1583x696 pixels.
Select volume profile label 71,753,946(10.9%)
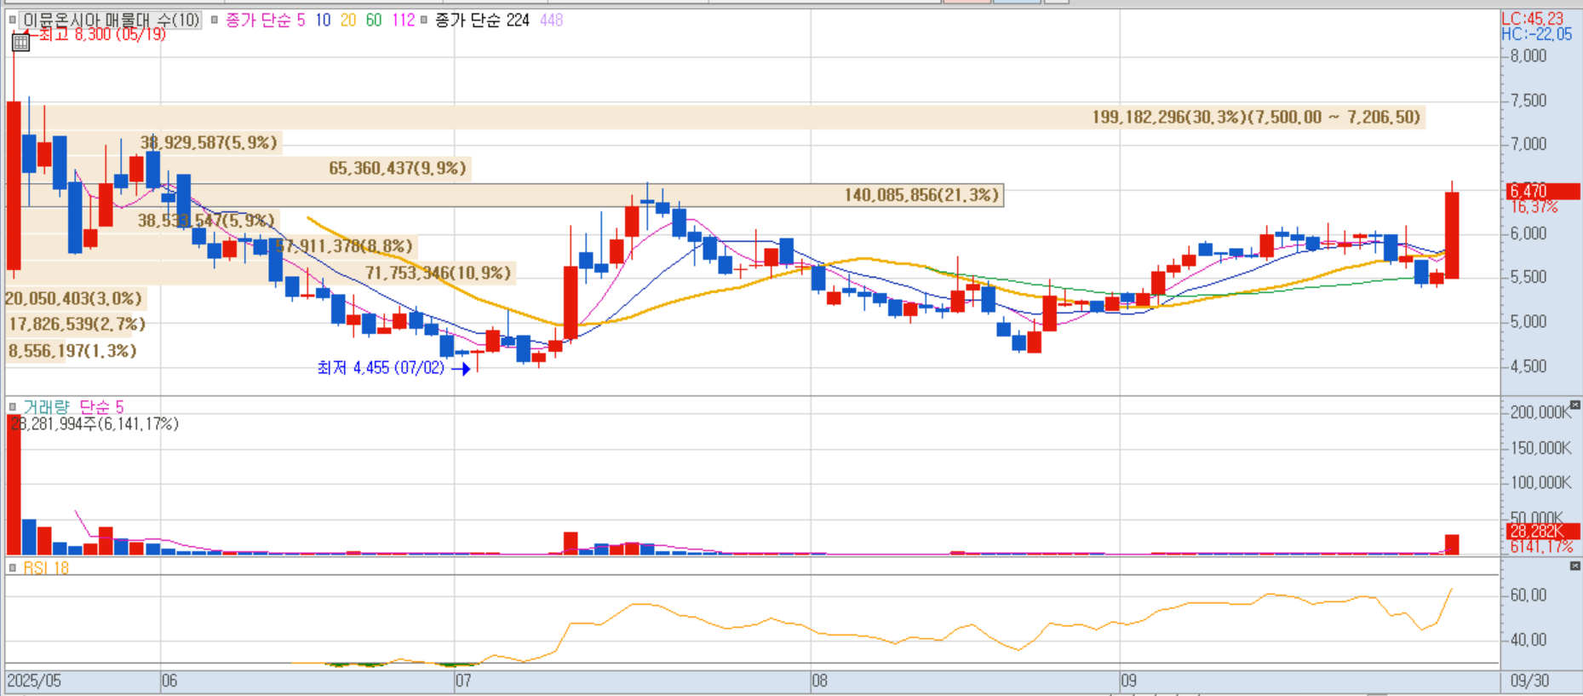click(439, 273)
